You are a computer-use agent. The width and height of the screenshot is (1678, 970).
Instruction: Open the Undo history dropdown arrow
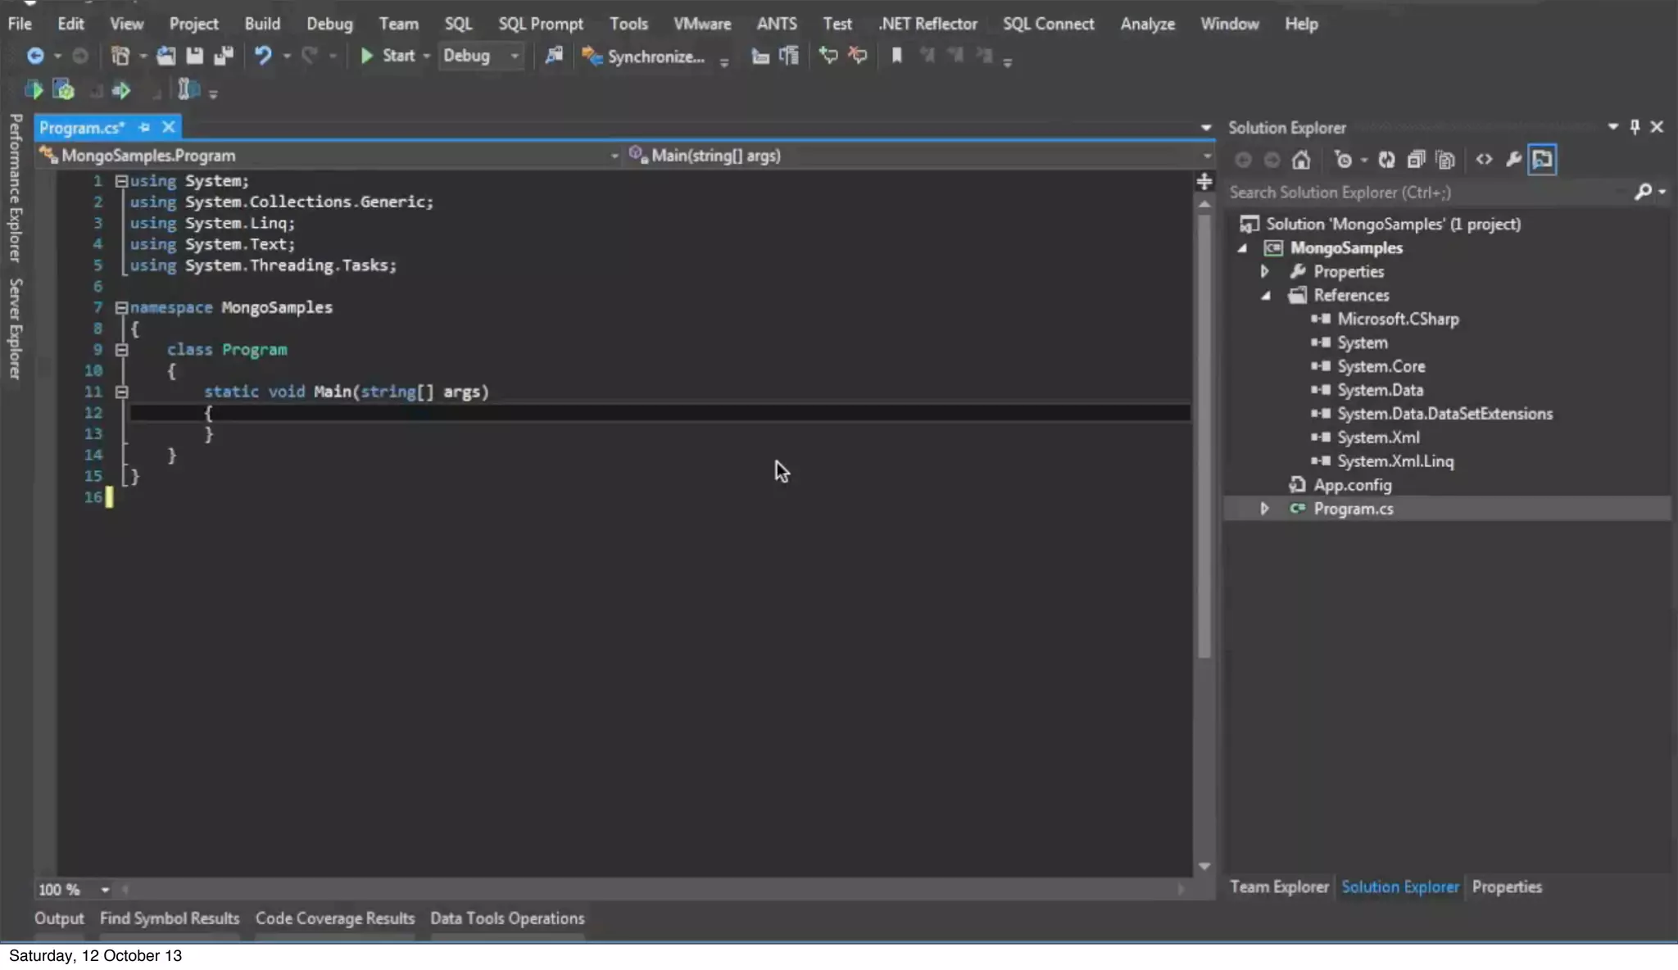pos(286,56)
